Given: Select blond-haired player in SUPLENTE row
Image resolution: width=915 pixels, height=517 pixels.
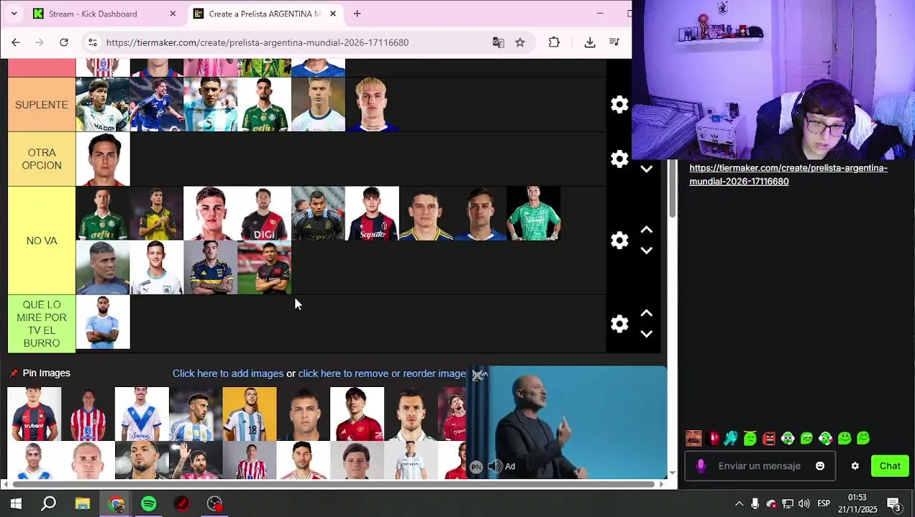Looking at the screenshot, I should coord(372,105).
